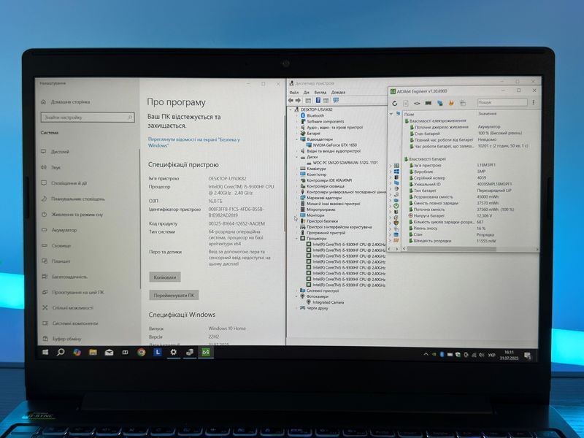The width and height of the screenshot is (584, 438).
Task: Click the taskbar clock showing 16:11
Action: point(509,355)
